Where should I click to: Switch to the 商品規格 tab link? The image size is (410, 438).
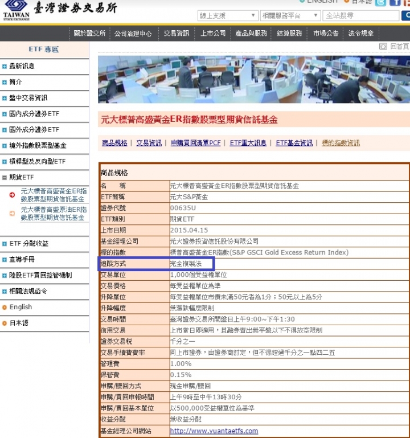tap(114, 143)
